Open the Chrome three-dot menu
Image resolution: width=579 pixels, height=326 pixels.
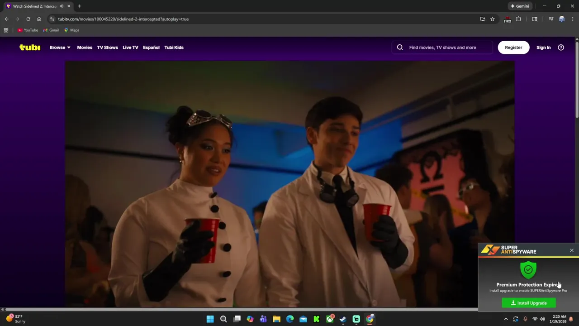[573, 19]
